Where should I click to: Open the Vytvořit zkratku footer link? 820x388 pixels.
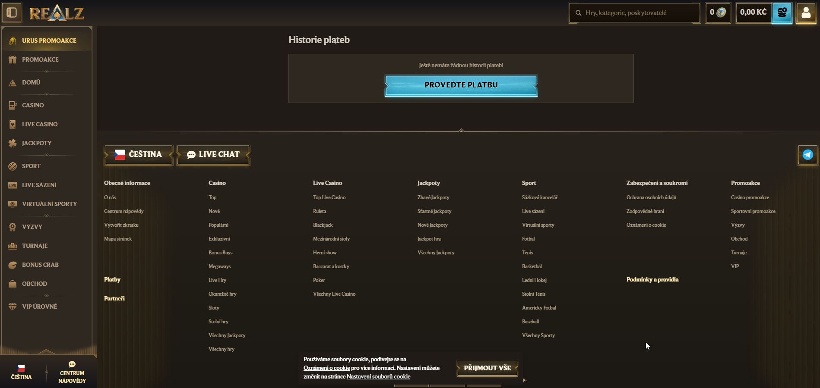(x=121, y=225)
